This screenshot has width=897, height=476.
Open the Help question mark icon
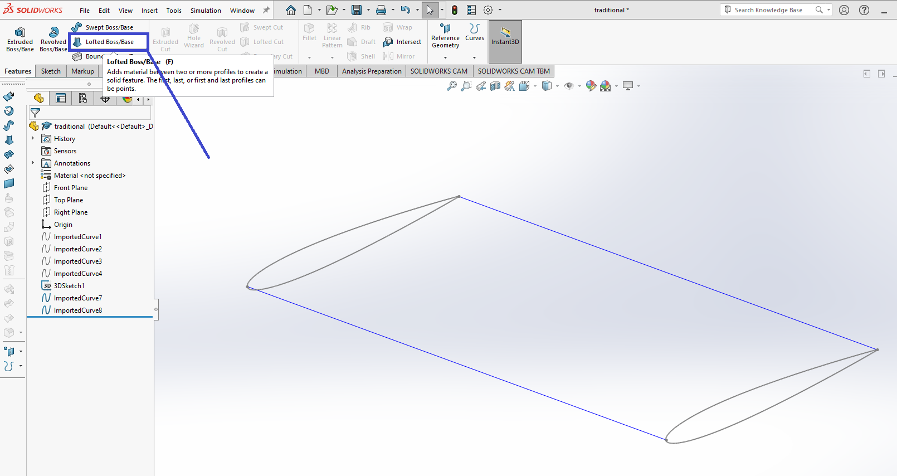(864, 10)
